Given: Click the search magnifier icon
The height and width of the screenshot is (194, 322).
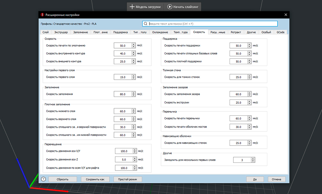Looking at the screenshot, I should 146,24.
